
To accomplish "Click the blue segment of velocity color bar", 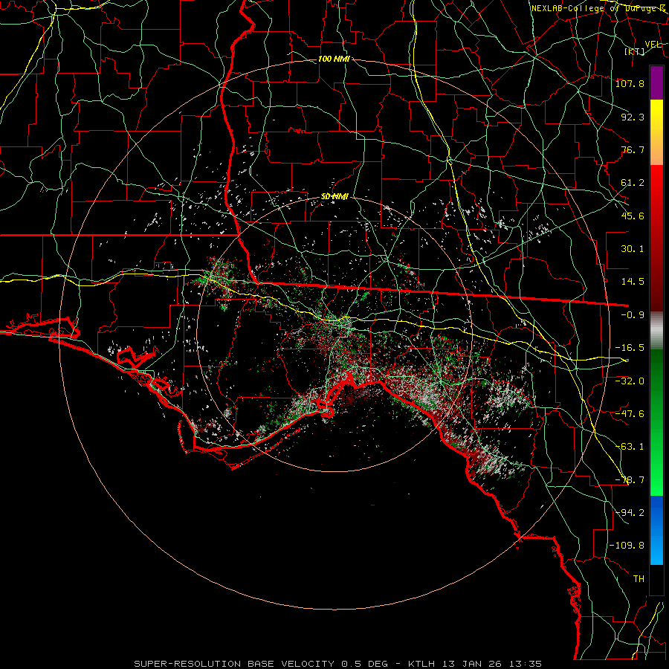I will pyautogui.click(x=656, y=530).
